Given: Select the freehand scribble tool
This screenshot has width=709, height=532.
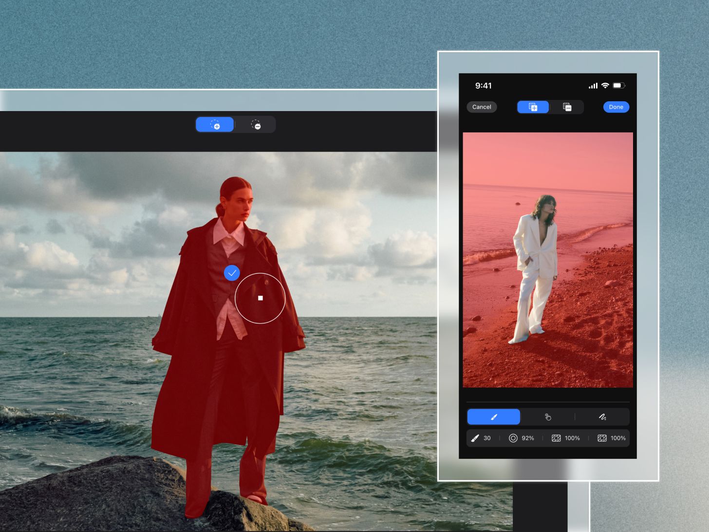Looking at the screenshot, I should pyautogui.click(x=602, y=417).
